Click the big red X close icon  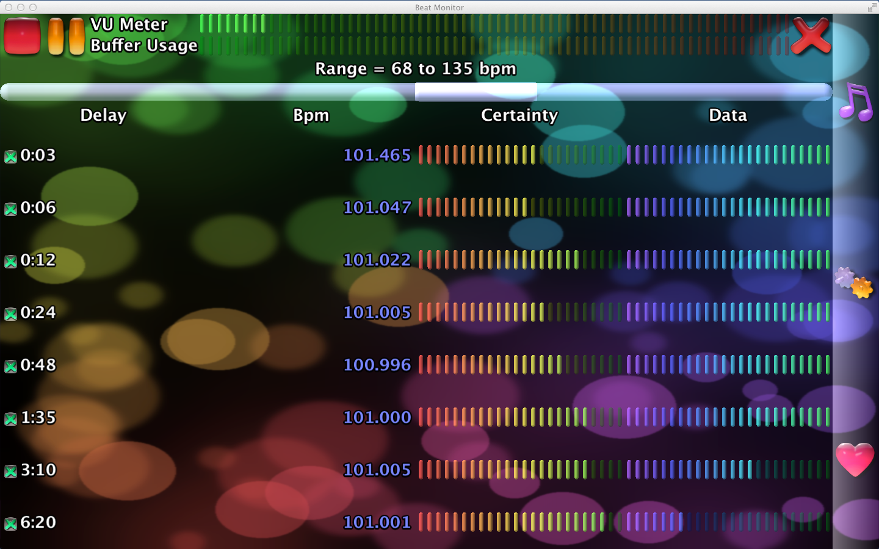pyautogui.click(x=811, y=36)
